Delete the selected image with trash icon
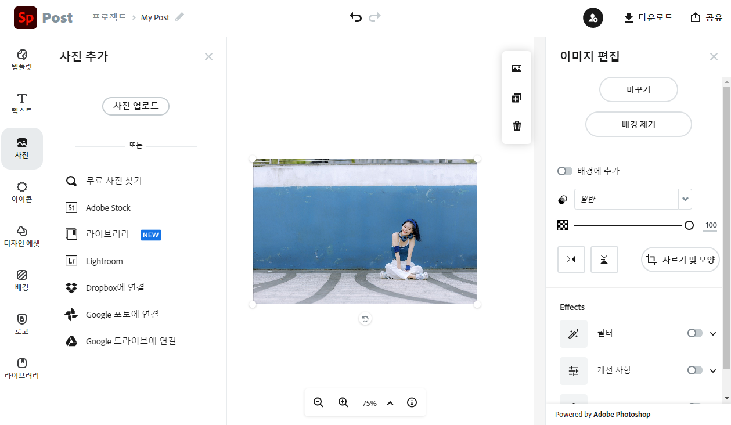Image resolution: width=731 pixels, height=425 pixels. coord(517,126)
